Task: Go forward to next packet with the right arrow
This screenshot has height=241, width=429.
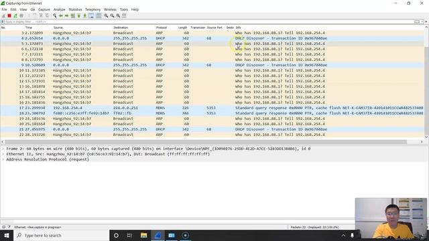Action: click(x=66, y=16)
